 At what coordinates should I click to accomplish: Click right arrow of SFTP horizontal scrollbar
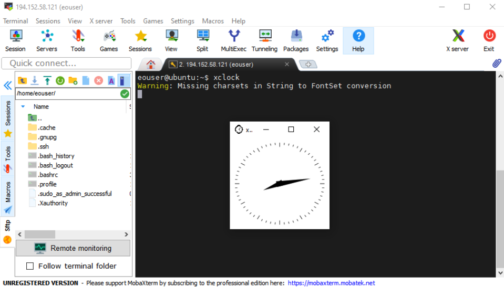click(x=126, y=235)
